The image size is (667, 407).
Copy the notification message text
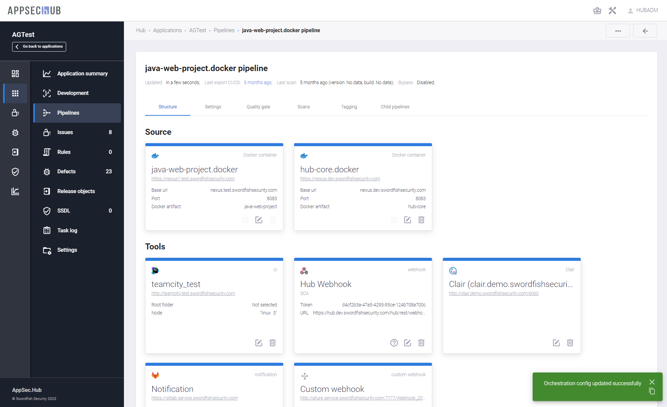click(x=652, y=391)
